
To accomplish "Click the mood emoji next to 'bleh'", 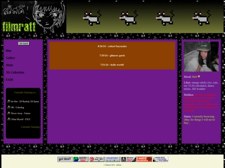I will 199,76.
